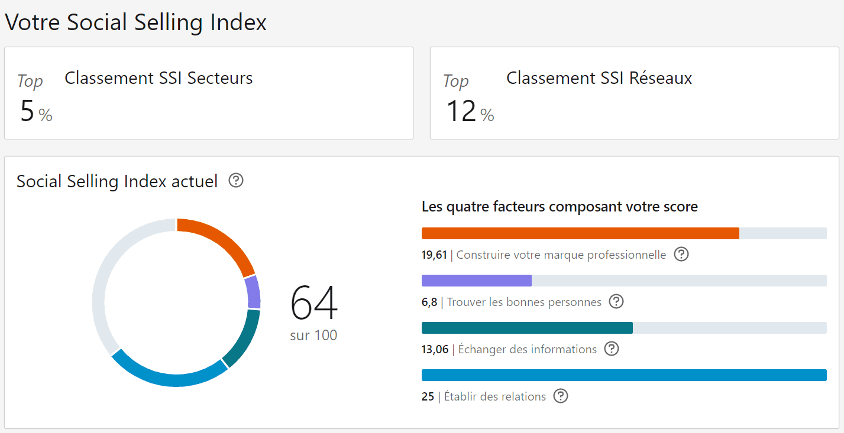
Task: Open the Classement SSI Secteurs card
Action: [x=209, y=93]
